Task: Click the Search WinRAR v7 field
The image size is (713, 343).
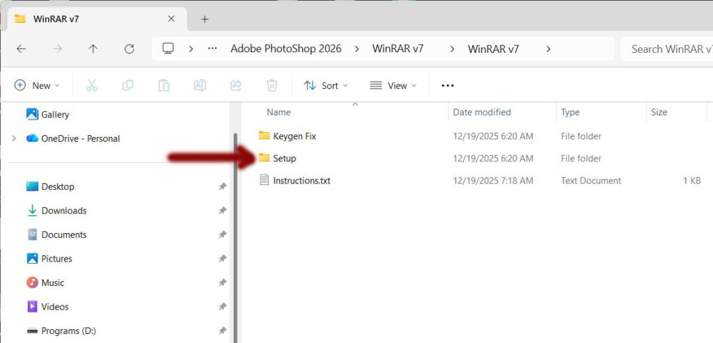Action: pos(668,49)
